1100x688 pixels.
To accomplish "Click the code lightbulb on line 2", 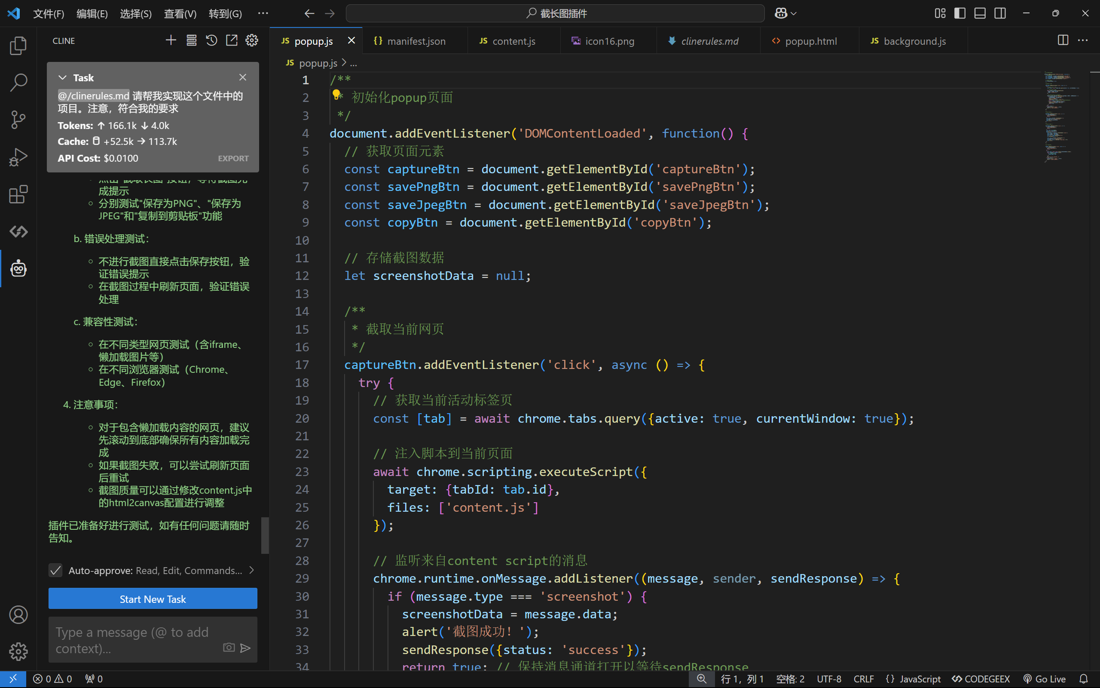I will pyautogui.click(x=336, y=94).
